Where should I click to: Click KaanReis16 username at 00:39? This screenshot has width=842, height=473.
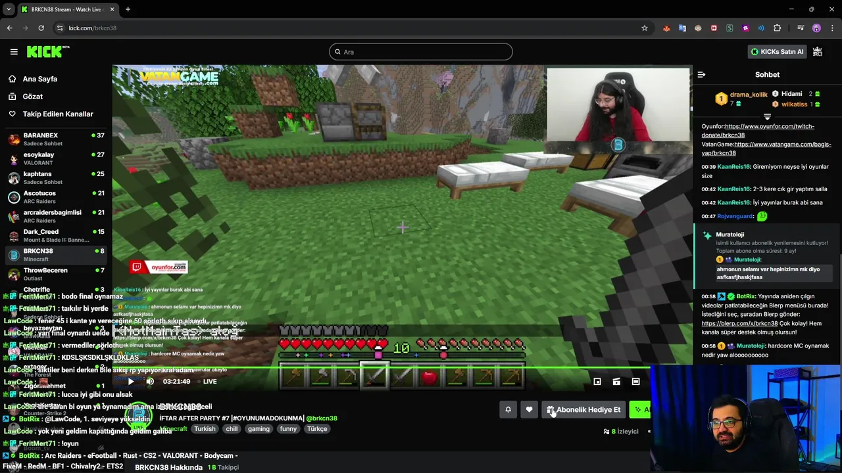pyautogui.click(x=734, y=167)
